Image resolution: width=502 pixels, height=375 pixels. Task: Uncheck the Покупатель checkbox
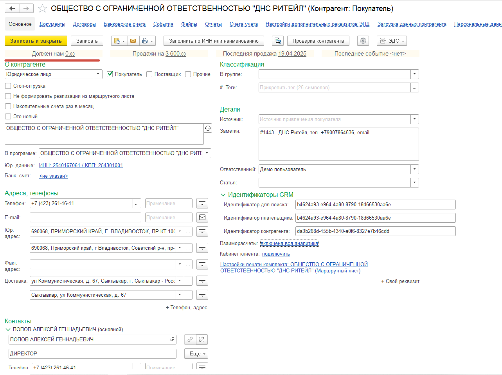tap(110, 74)
